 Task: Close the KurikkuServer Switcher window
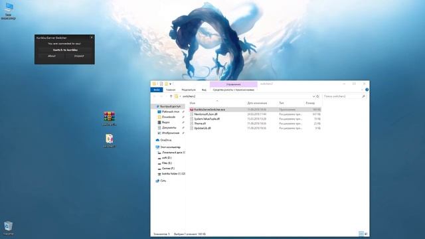point(92,37)
